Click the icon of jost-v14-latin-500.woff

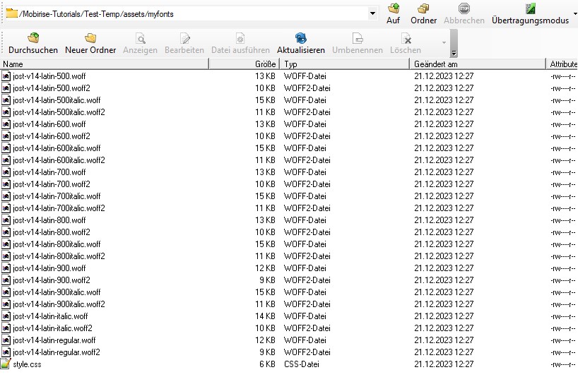coord(6,76)
